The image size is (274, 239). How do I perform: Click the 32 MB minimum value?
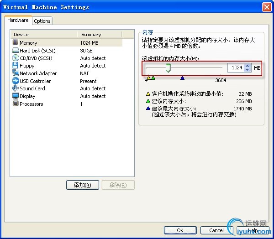245,94
